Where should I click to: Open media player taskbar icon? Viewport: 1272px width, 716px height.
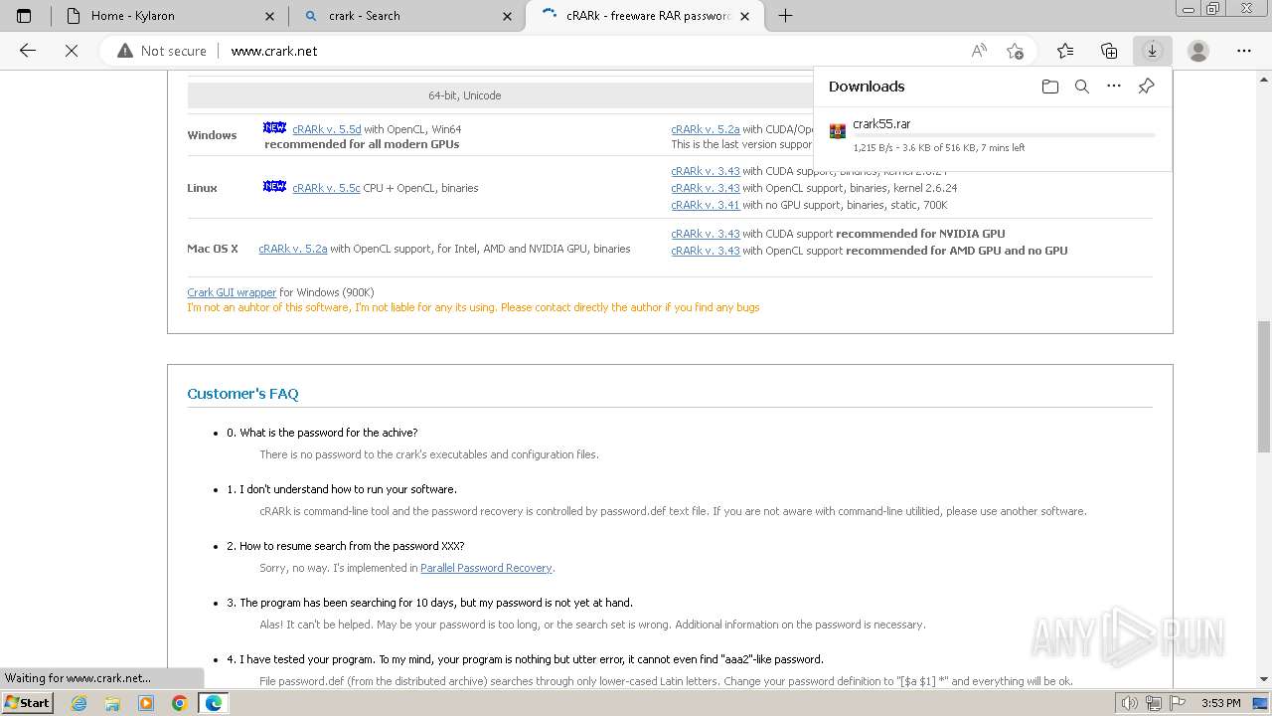click(x=146, y=703)
